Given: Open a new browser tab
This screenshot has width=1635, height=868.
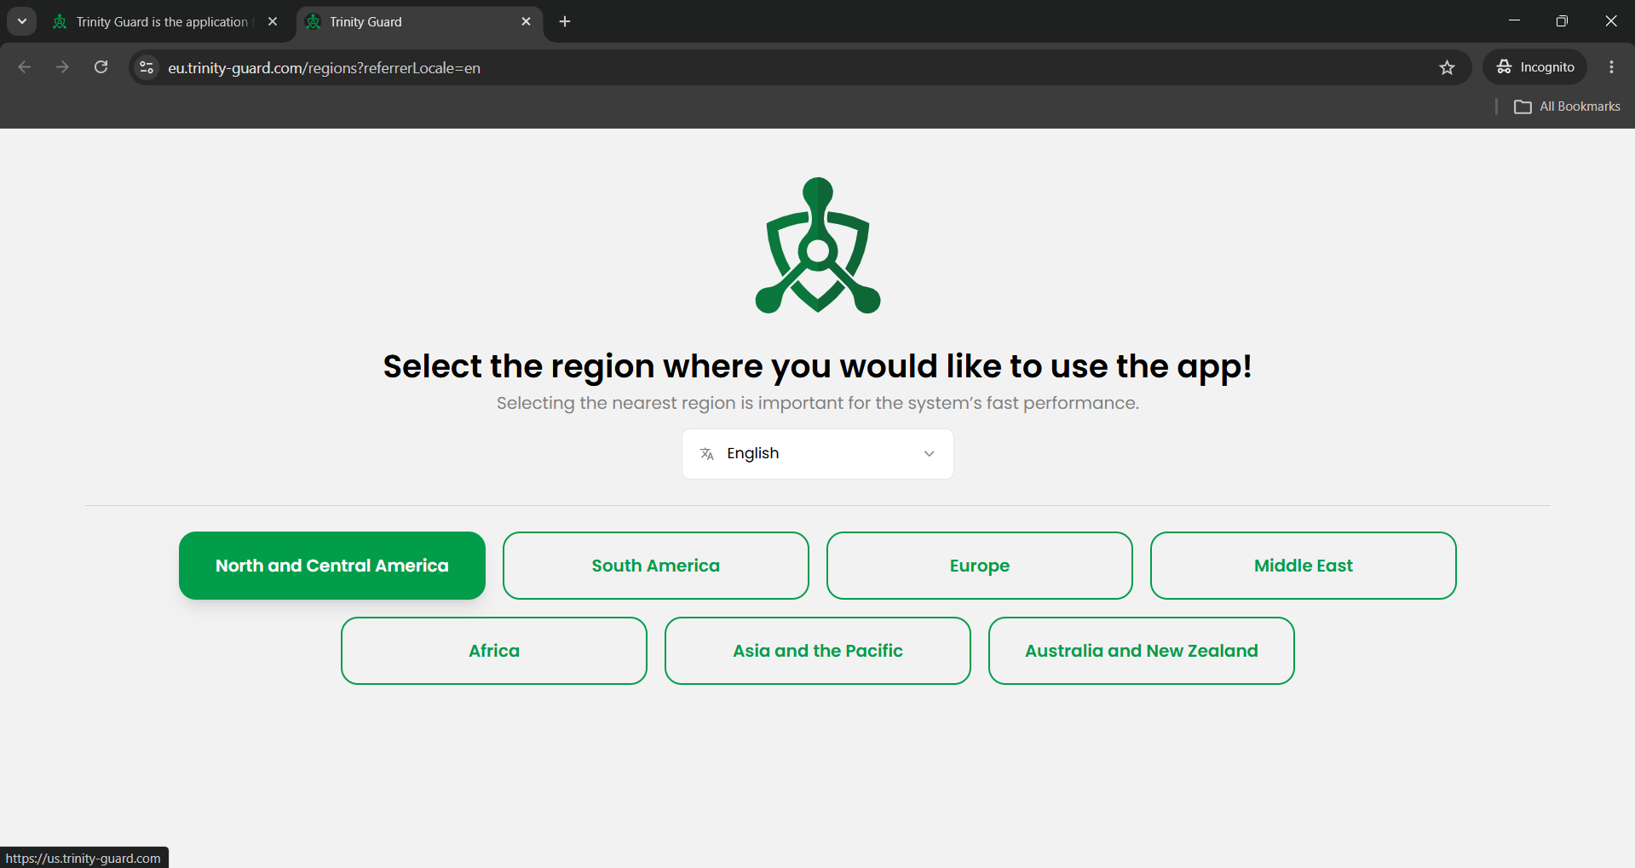Looking at the screenshot, I should (x=565, y=22).
